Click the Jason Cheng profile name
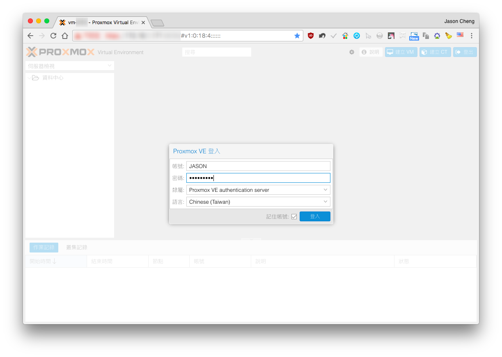The image size is (502, 357). pos(459,21)
